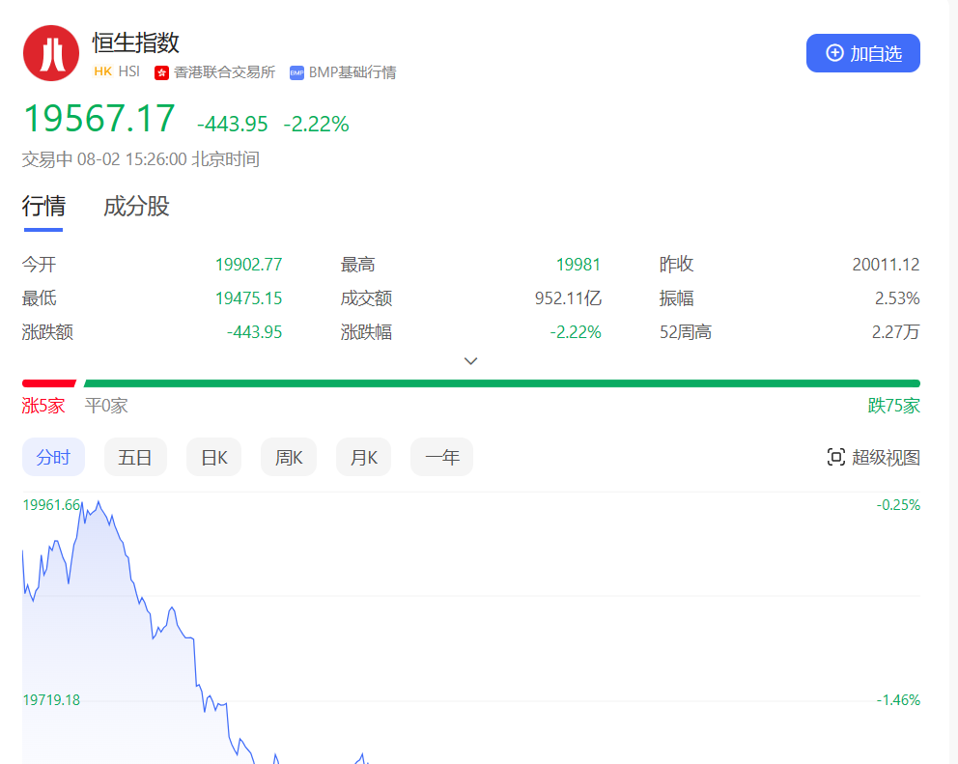This screenshot has width=958, height=764.
Task: Click the 最低 value 19475.15
Action: [248, 298]
